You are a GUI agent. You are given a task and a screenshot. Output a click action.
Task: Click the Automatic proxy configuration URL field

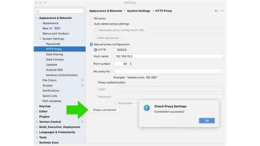coord(186,30)
